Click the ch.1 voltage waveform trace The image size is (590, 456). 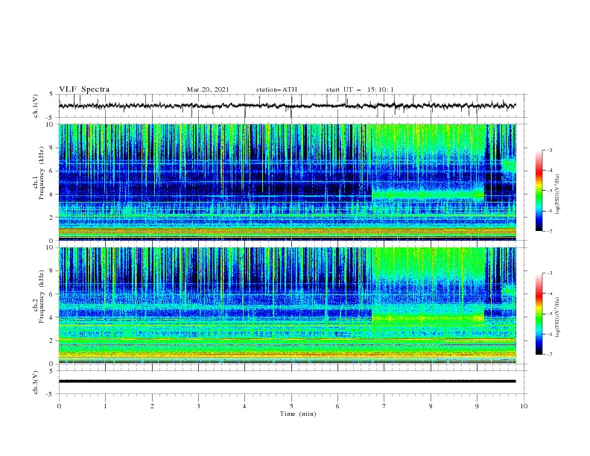coord(287,106)
